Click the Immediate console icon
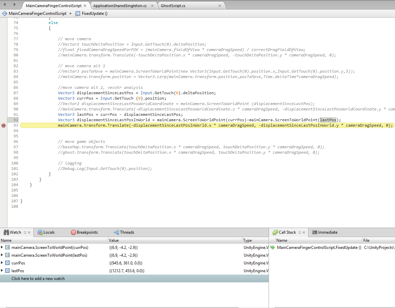The image size is (395, 308). tap(314, 232)
